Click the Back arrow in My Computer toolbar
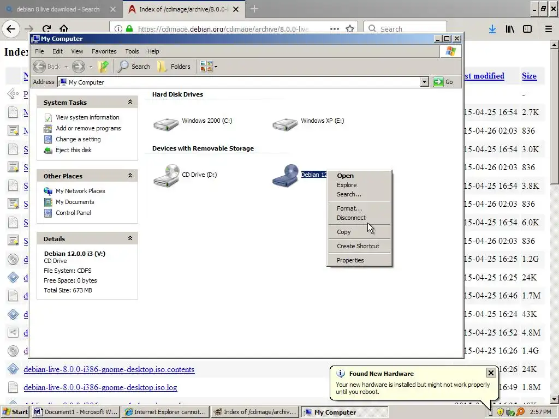The image size is (559, 419). click(39, 67)
